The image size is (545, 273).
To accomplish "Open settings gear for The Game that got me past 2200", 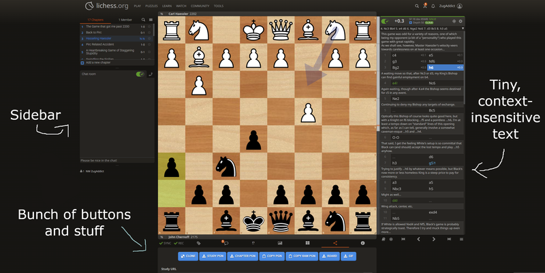I will (x=150, y=27).
